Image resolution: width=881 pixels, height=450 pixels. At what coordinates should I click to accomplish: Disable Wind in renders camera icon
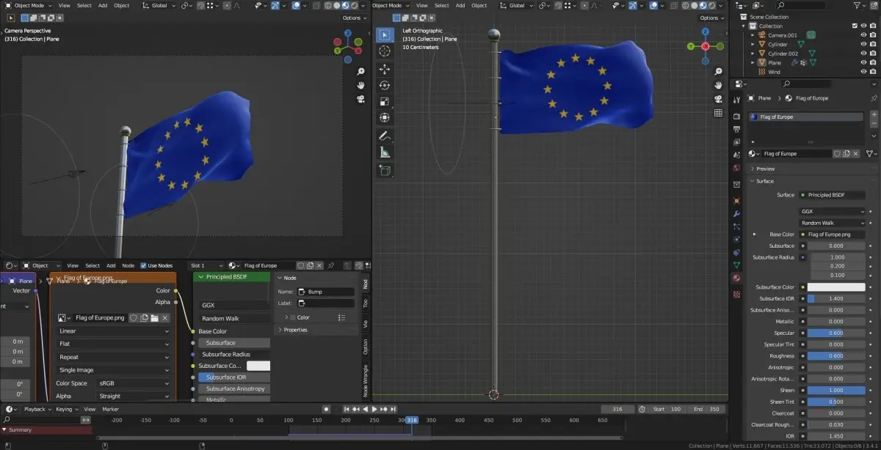[874, 72]
